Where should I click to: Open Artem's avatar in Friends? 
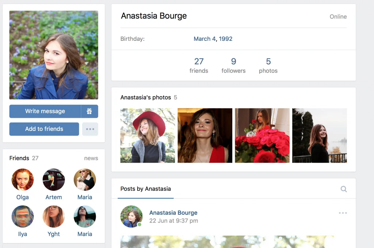[54, 180]
